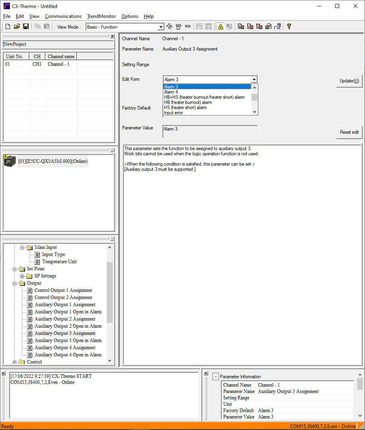The height and width of the screenshot is (430, 365).
Task: Toggle the yellow warning triangle icon
Action: (x=221, y=27)
